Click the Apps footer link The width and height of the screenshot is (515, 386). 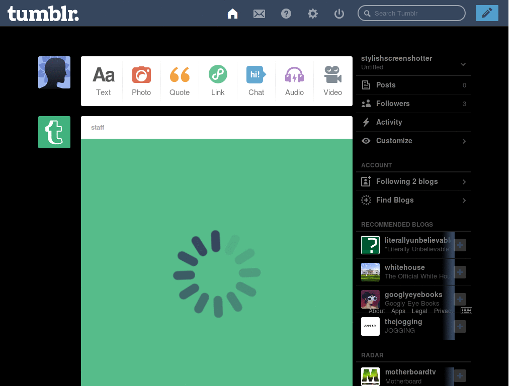click(x=398, y=311)
